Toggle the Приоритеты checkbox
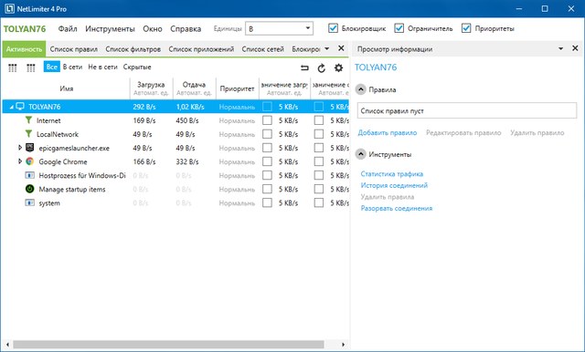This screenshot has height=352, width=585. 466,28
